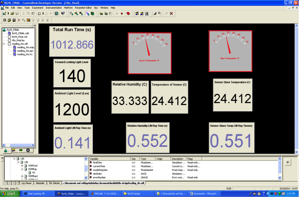Click the Test Automation tab icon in navigator

coord(28,150)
